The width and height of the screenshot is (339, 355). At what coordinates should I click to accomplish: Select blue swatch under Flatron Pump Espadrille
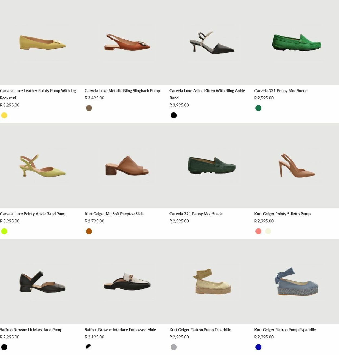pos(258,347)
